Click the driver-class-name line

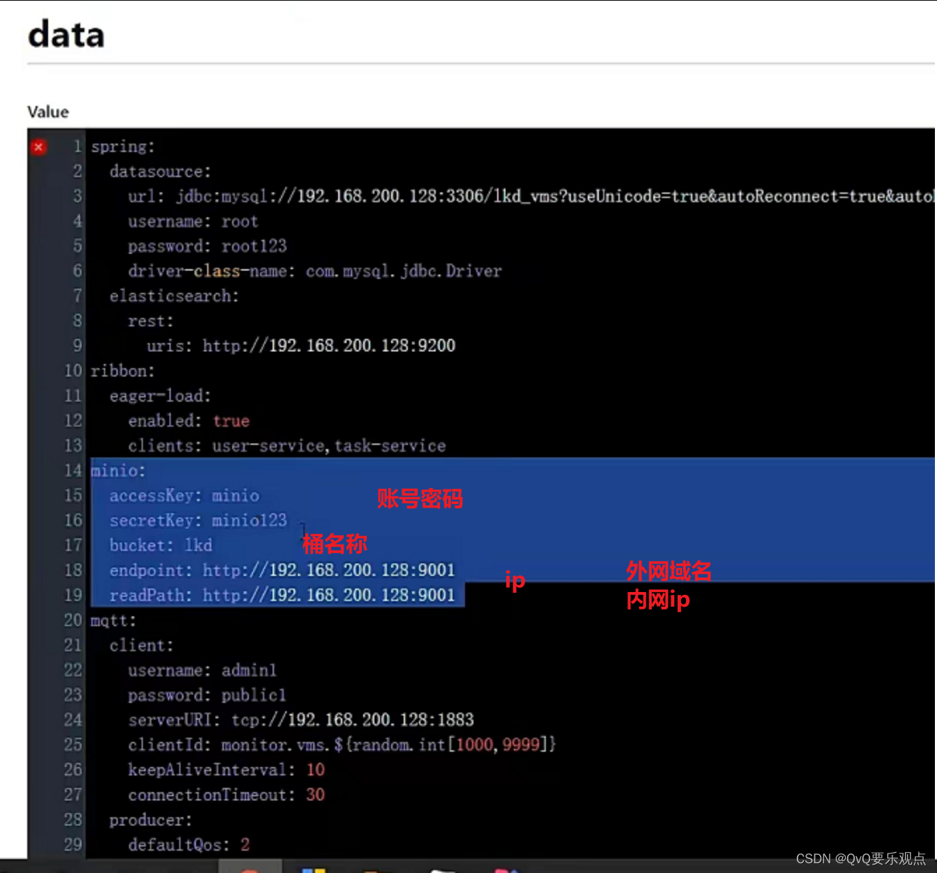(x=314, y=271)
